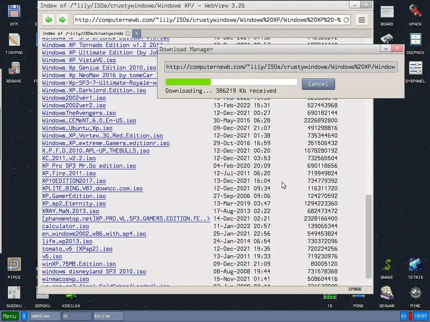The width and height of the screenshot is (430, 322).
Task: Open Windows_CEMeNT_6.0_En-US.iso link
Action: 89,120
